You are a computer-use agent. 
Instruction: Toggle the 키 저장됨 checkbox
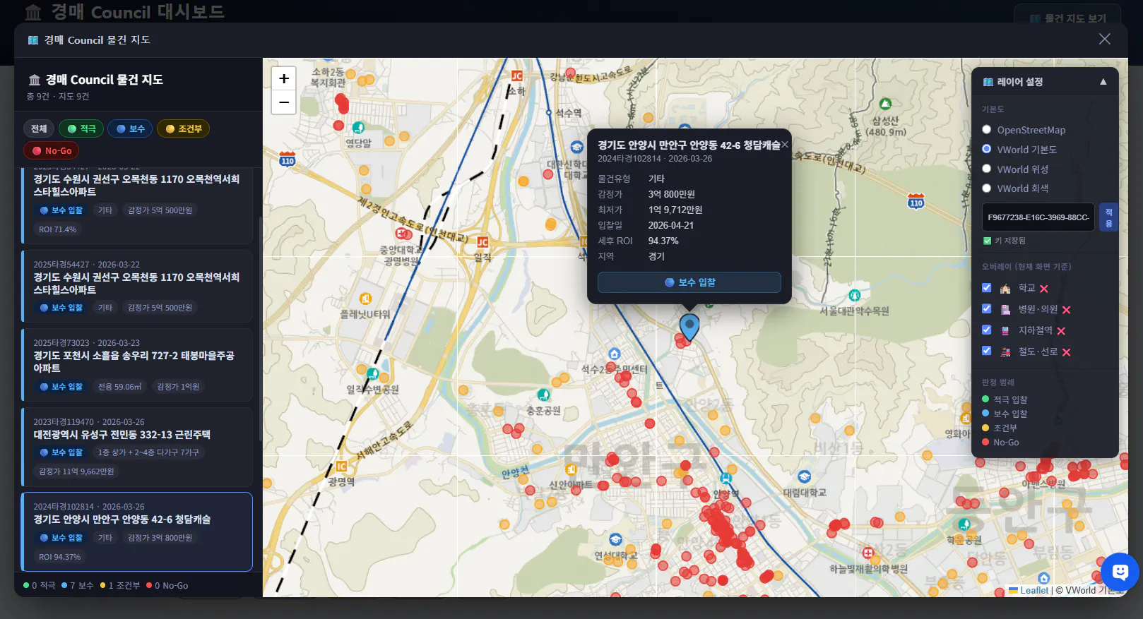(987, 241)
